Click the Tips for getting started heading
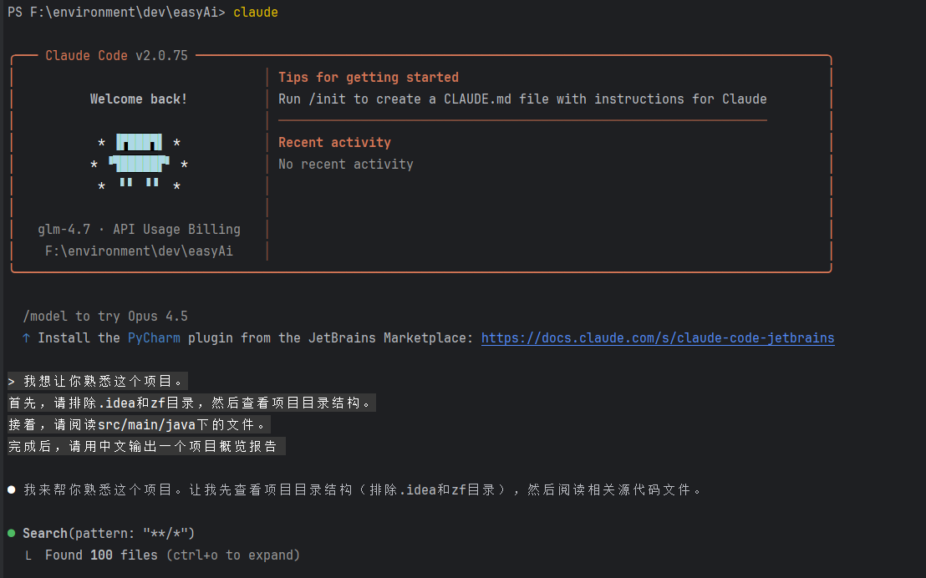This screenshot has width=926, height=578. (x=369, y=78)
